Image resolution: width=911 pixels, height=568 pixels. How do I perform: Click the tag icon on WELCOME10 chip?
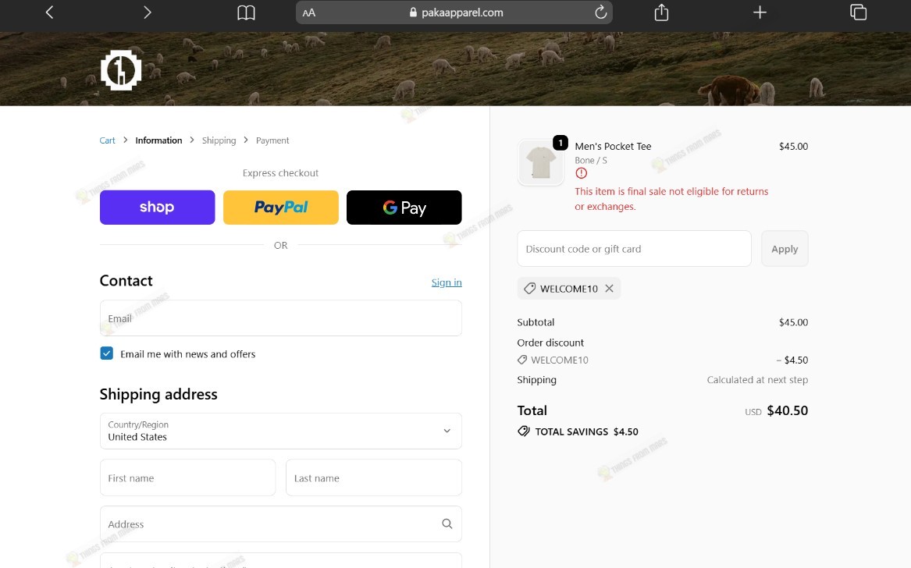(529, 289)
